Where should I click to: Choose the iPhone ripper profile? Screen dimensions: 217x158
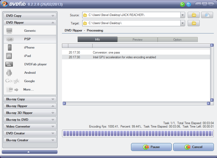tap(30, 48)
